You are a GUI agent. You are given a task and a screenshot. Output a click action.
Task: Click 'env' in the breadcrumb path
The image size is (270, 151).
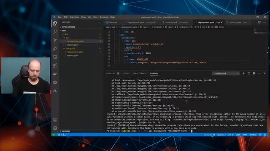click(203, 27)
